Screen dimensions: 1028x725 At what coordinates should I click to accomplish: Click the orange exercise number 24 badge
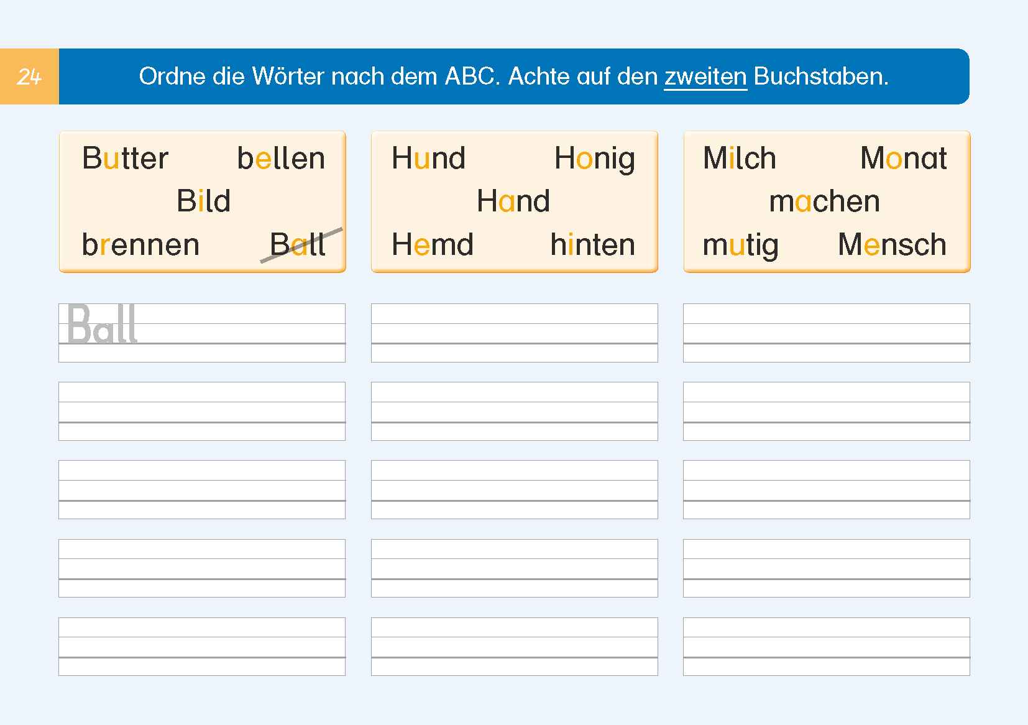coord(29,76)
